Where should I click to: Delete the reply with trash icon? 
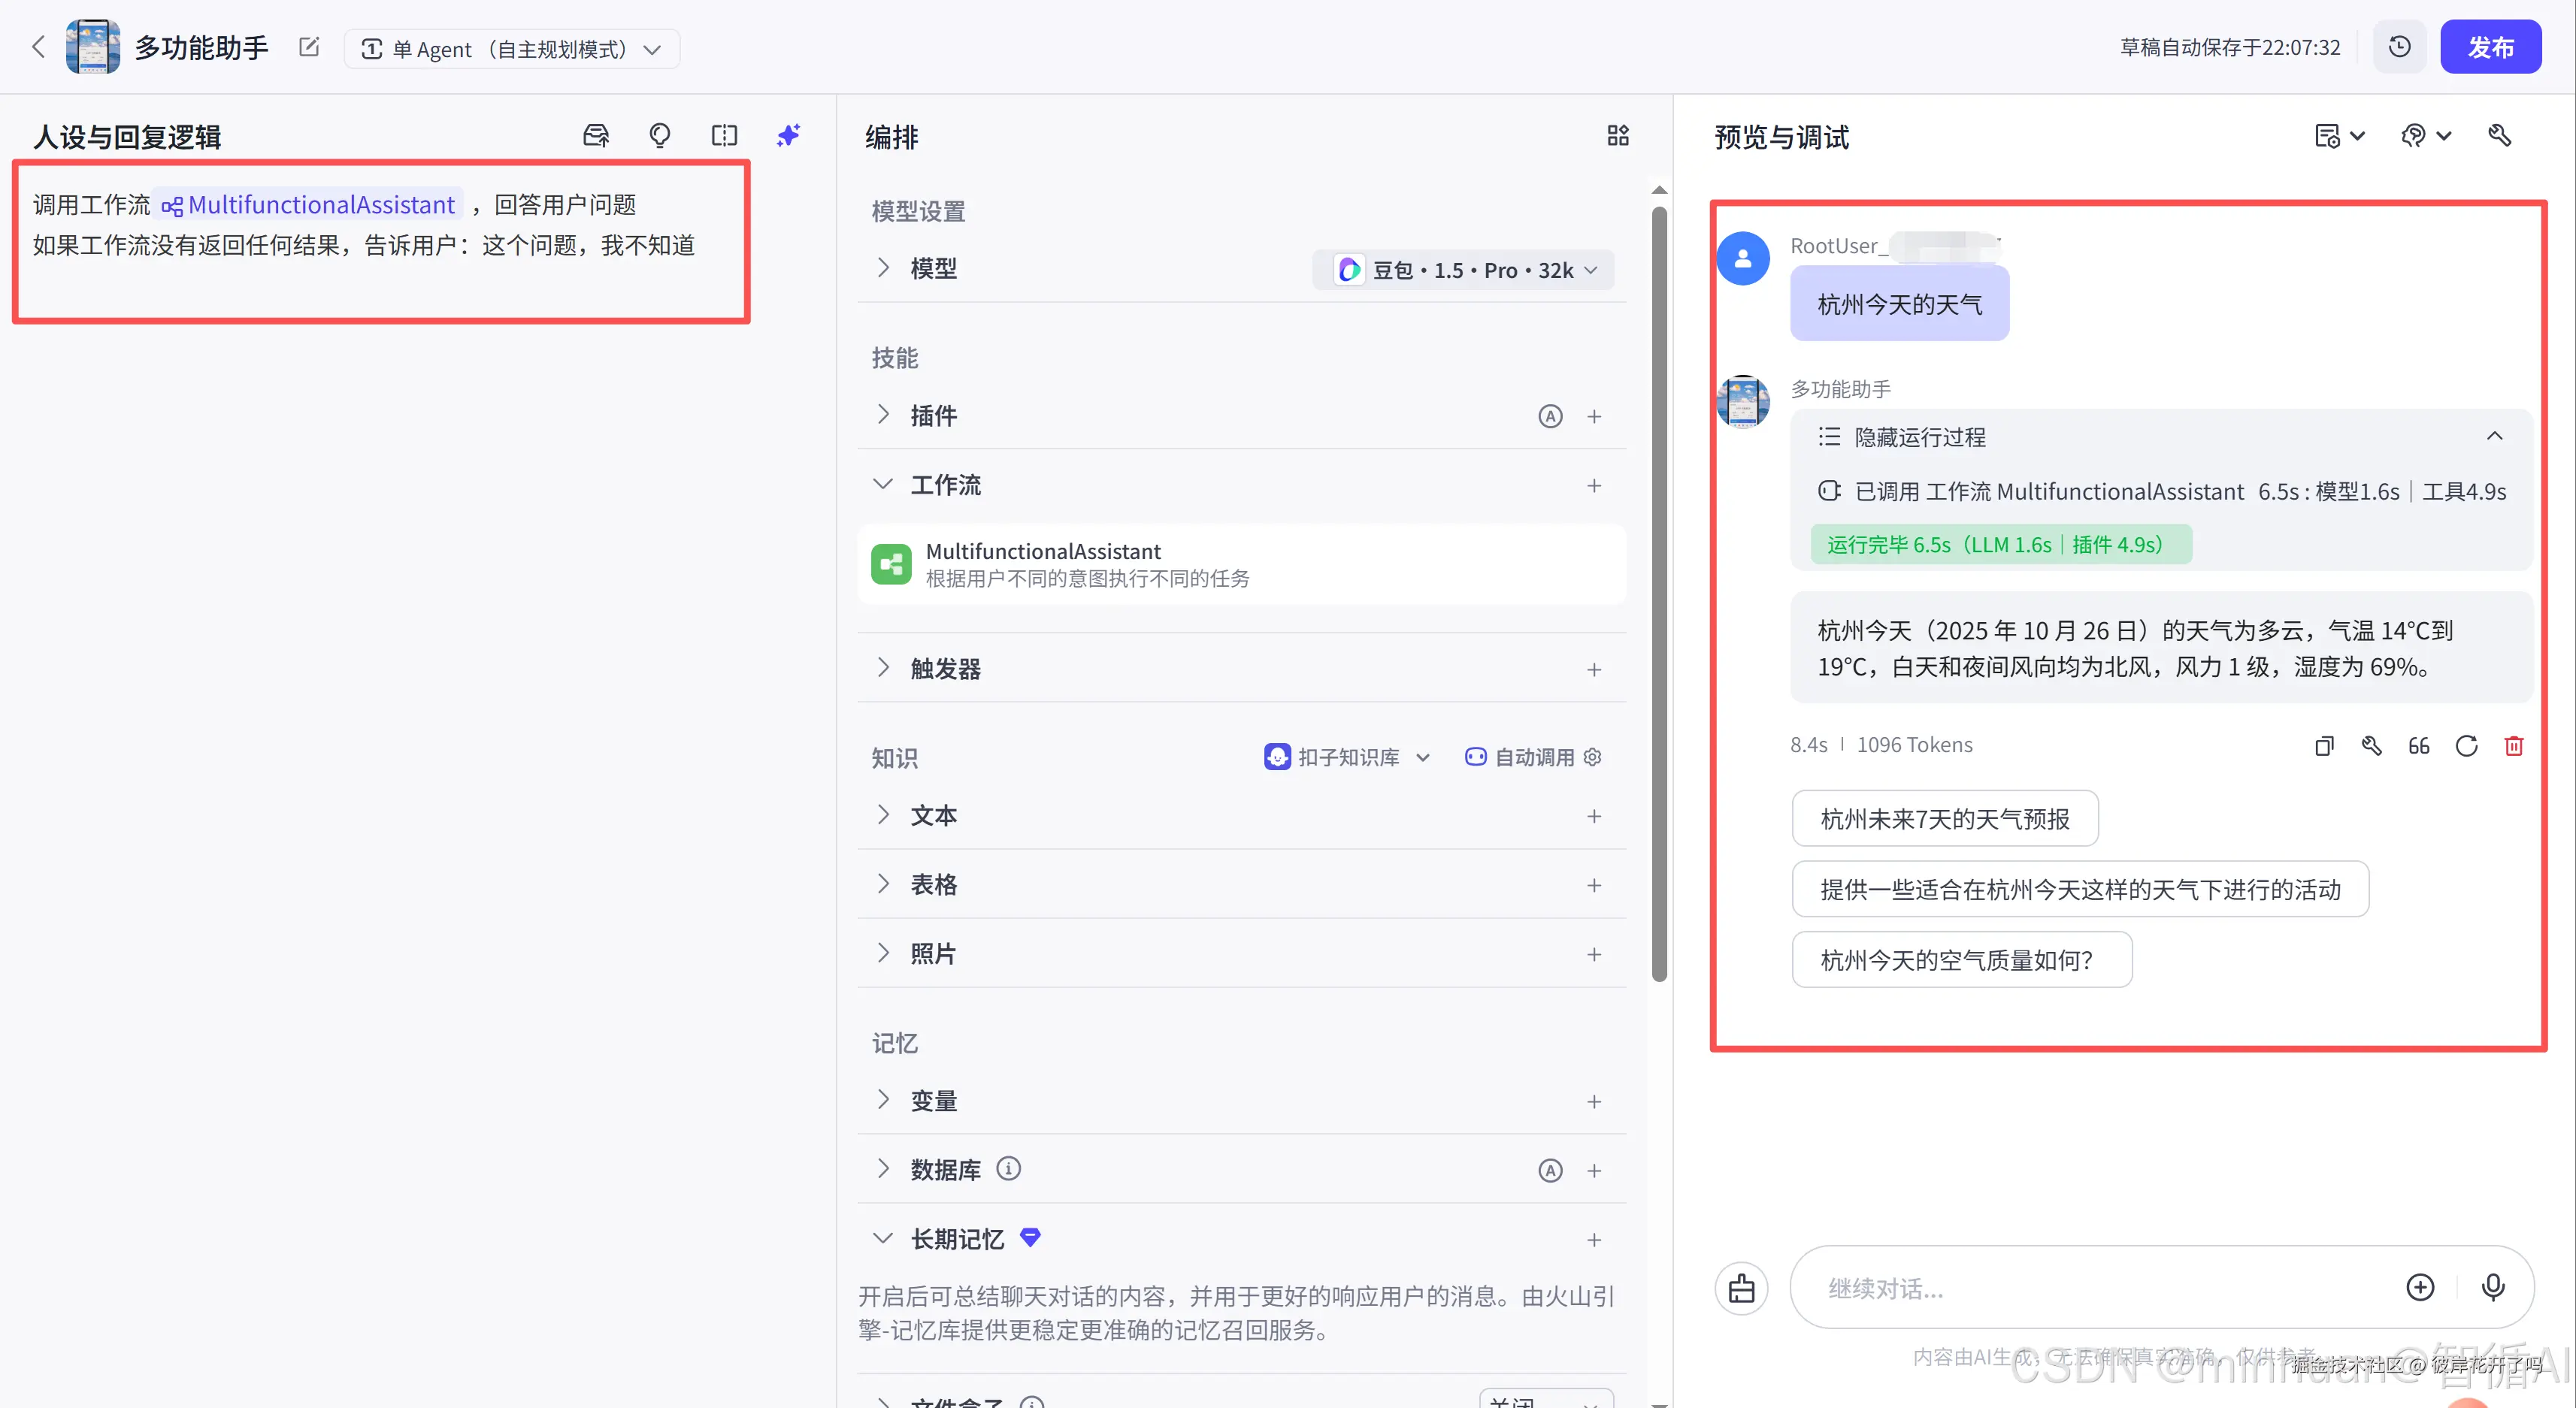click(x=2513, y=745)
